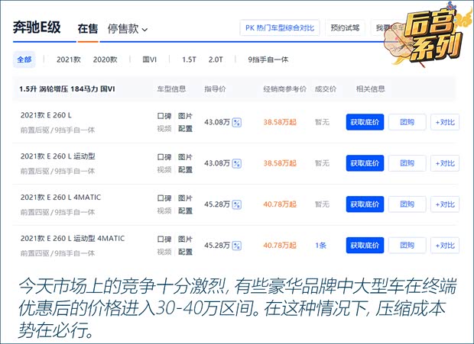Click PK 热门车型综合对比 button
This screenshot has height=344, width=474.
coord(280,28)
